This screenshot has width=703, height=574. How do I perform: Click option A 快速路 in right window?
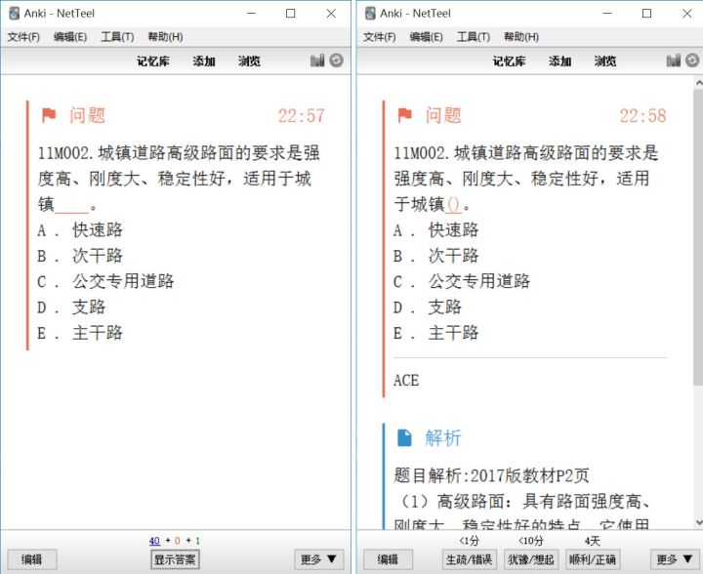pyautogui.click(x=435, y=229)
